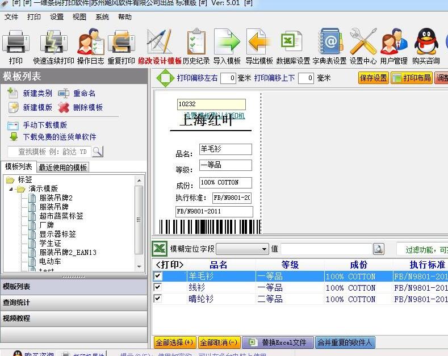This screenshot has width=448, height=356.
Task: Open 历史纪录 history records
Action: click(x=196, y=41)
